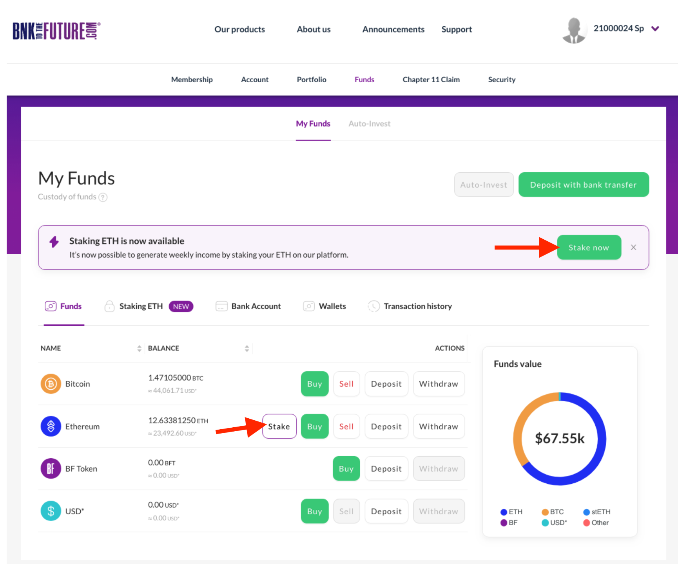The image size is (678, 564).
Task: Sell Bitcoin
Action: [346, 384]
